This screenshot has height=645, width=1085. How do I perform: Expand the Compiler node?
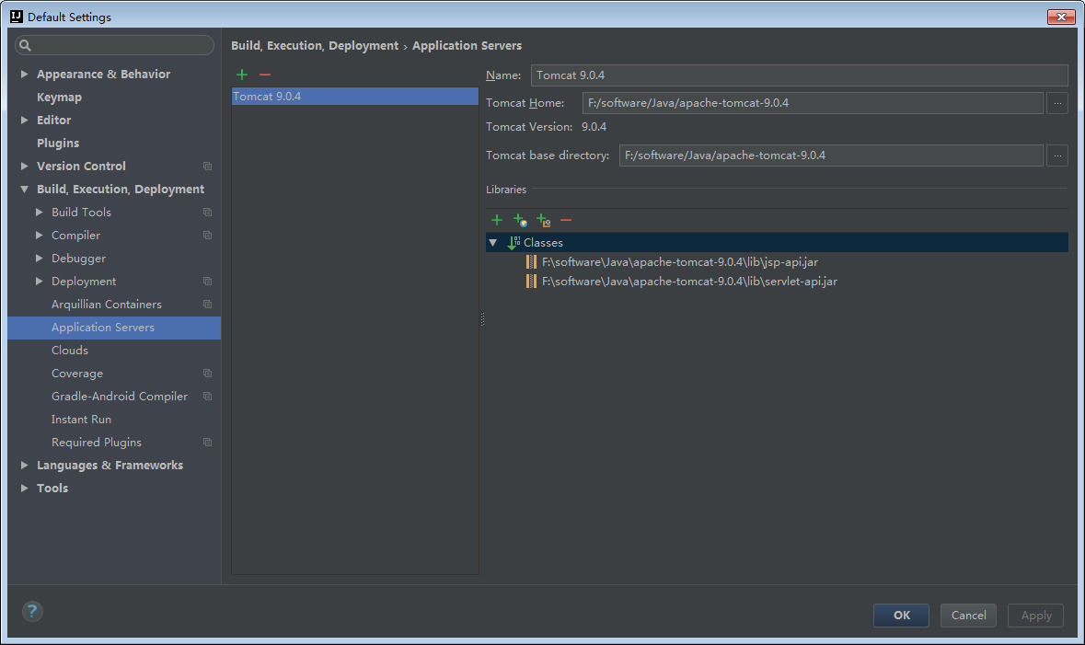tap(39, 236)
